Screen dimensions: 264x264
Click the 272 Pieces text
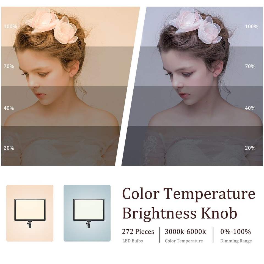[x=138, y=232]
